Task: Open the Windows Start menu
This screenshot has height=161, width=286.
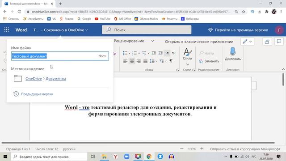Action: (5, 157)
